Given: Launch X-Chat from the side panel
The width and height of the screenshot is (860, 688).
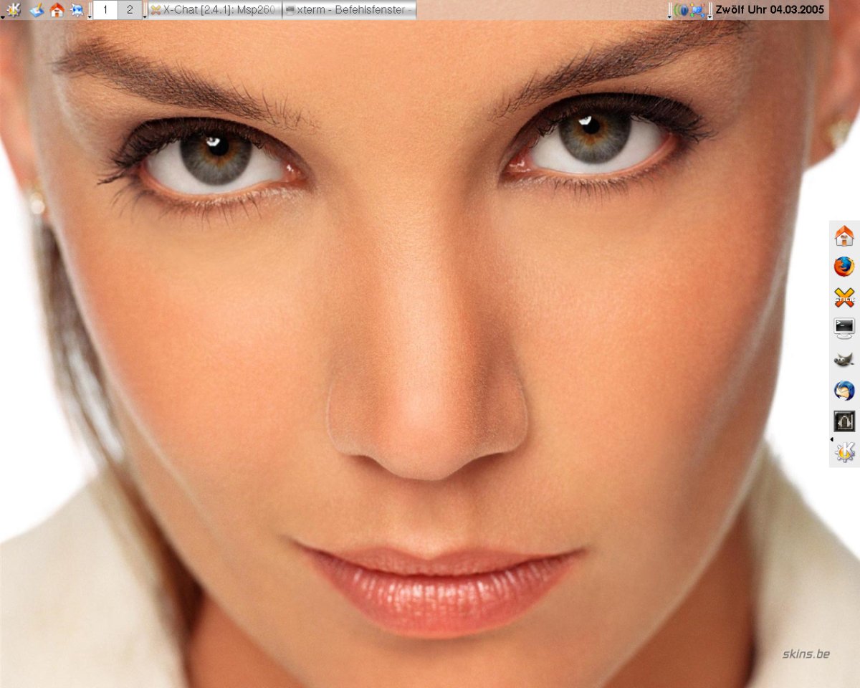Looking at the screenshot, I should [x=844, y=297].
